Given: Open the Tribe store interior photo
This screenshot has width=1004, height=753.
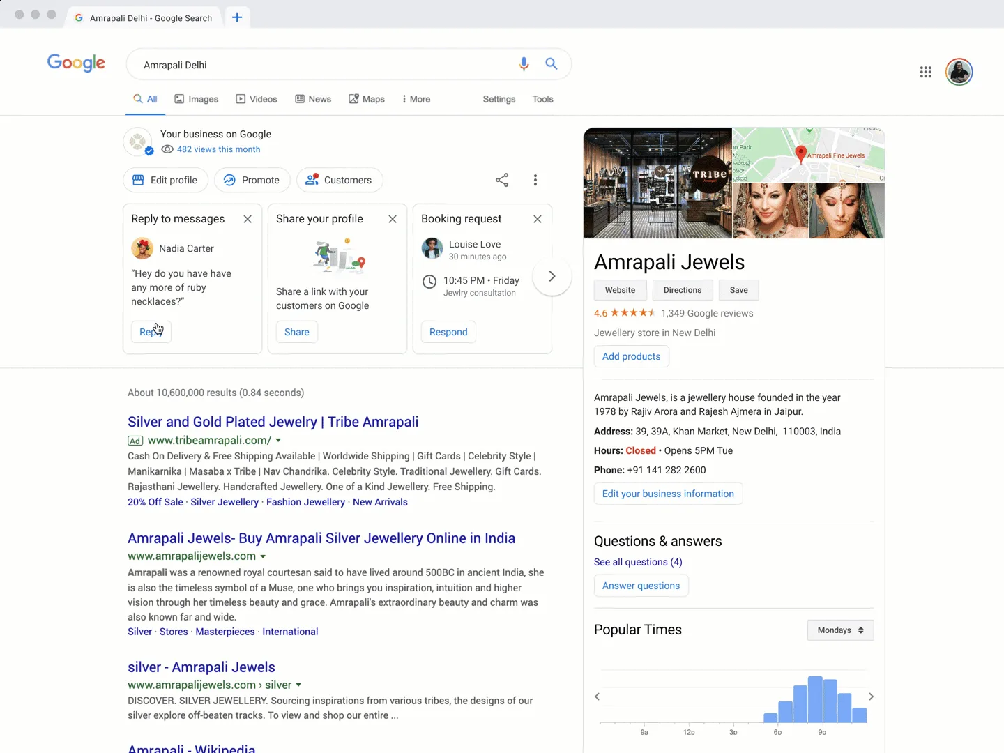Looking at the screenshot, I should tap(657, 183).
